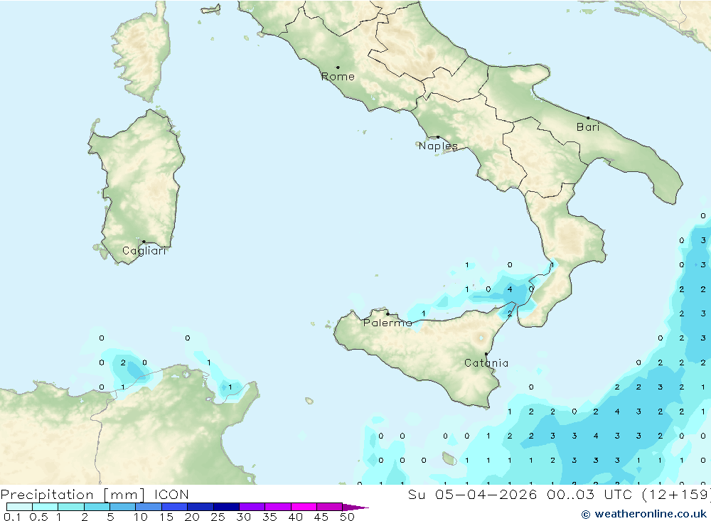The image size is (711, 521).
Task: Click the Bari city marker dot
Action: tap(589, 118)
